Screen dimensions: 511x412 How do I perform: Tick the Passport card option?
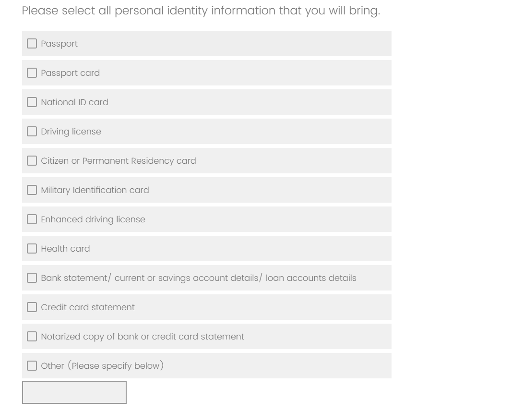pos(32,73)
